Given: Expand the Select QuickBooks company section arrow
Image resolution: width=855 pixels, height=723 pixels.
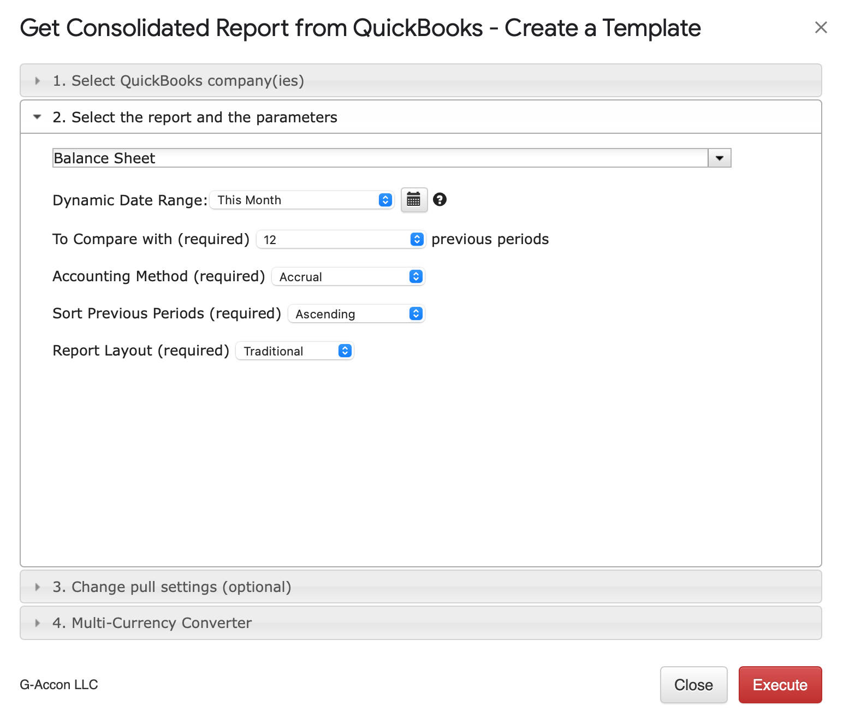Looking at the screenshot, I should [37, 81].
